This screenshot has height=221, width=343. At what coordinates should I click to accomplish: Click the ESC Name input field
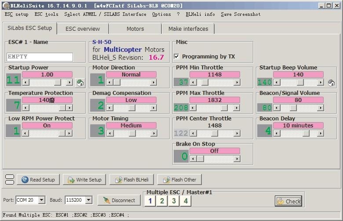pos(40,57)
